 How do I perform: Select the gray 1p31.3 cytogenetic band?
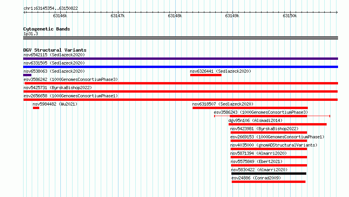180,38
